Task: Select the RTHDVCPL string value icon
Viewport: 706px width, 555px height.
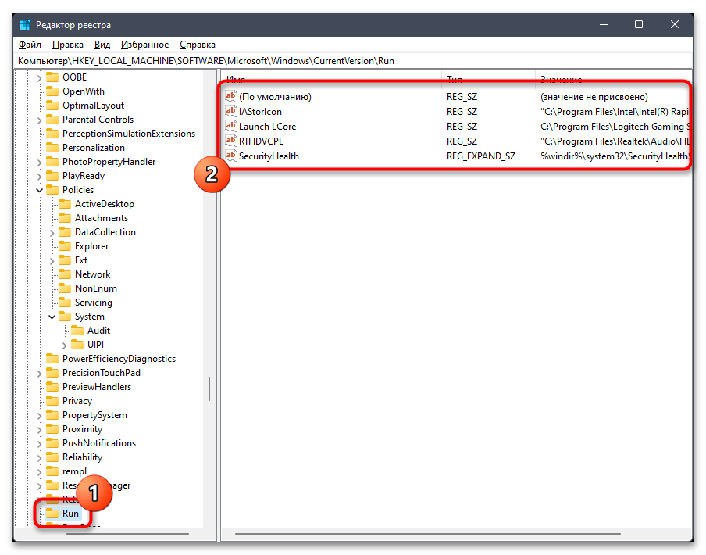Action: [231, 141]
